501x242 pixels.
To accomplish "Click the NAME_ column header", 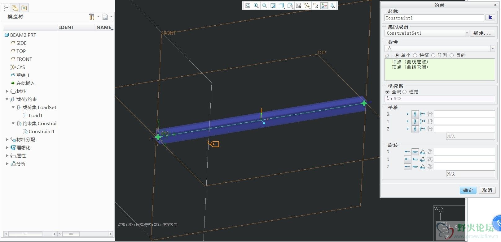I will click(x=104, y=27).
